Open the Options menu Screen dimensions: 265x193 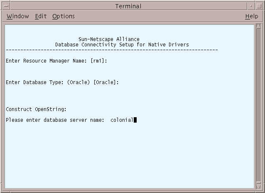click(64, 16)
